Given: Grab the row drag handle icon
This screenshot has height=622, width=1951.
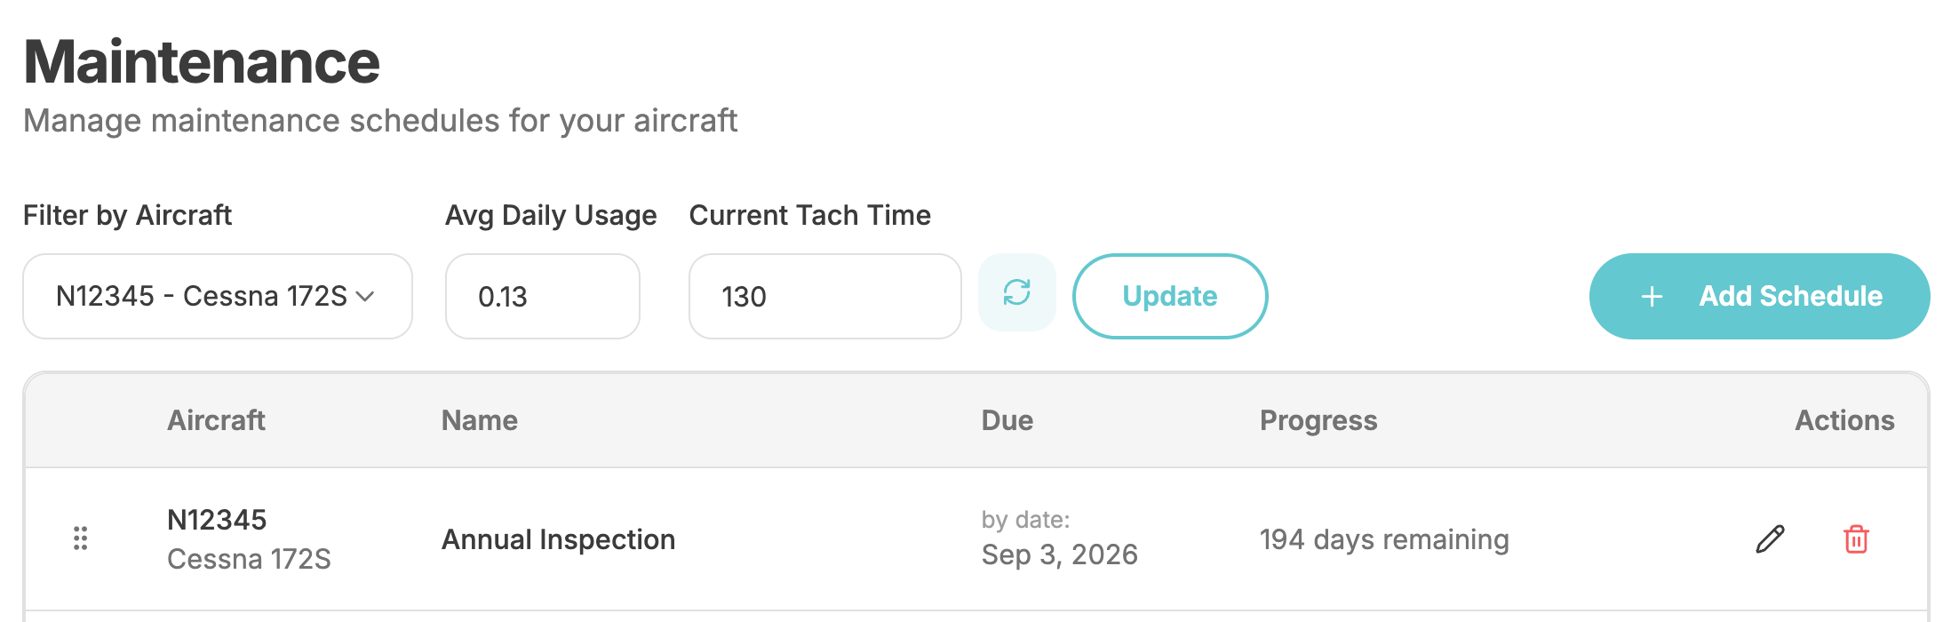Looking at the screenshot, I should tap(80, 538).
